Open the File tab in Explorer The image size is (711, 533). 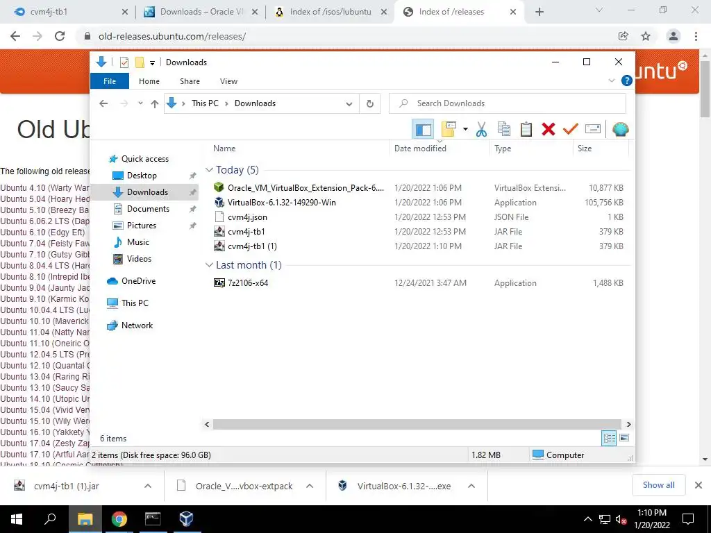110,81
